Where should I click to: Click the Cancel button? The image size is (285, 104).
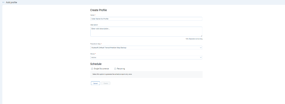[95, 83]
